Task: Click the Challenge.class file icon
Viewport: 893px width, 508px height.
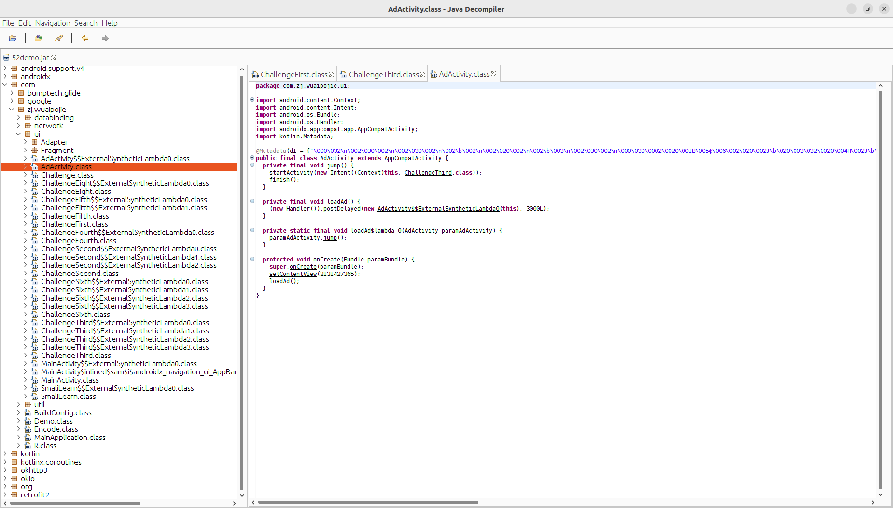Action: [35, 175]
